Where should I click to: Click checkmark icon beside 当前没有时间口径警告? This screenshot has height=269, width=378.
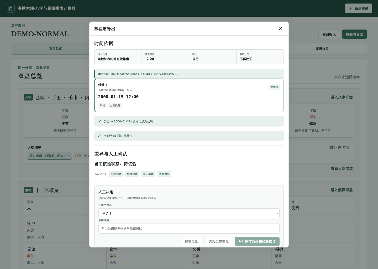click(99, 136)
